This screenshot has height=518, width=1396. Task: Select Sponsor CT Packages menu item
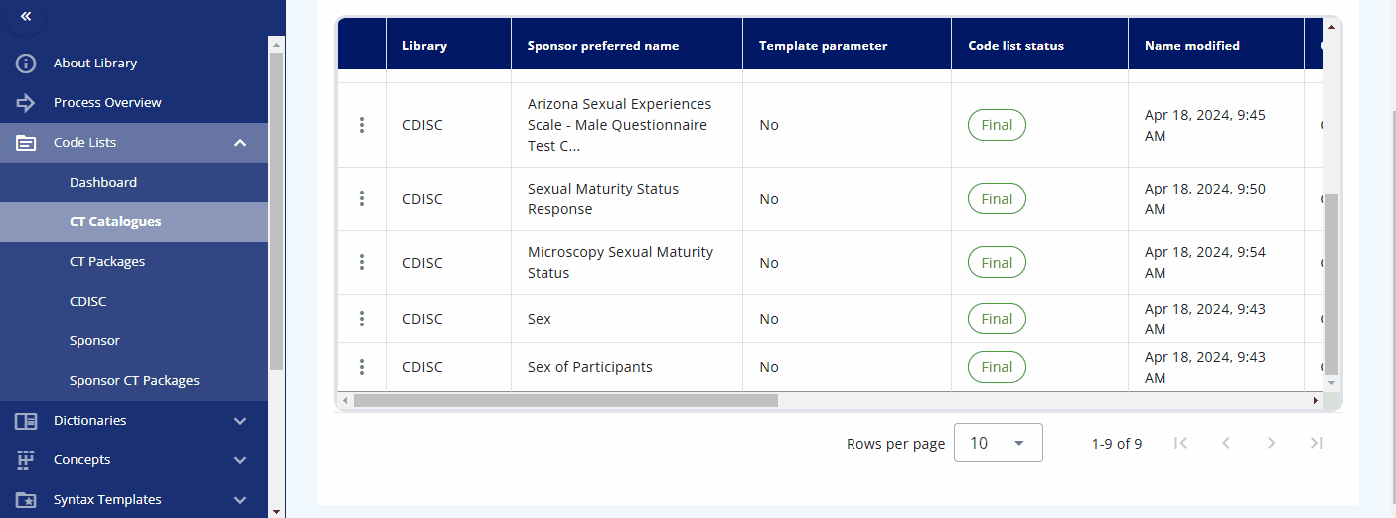[x=134, y=381]
